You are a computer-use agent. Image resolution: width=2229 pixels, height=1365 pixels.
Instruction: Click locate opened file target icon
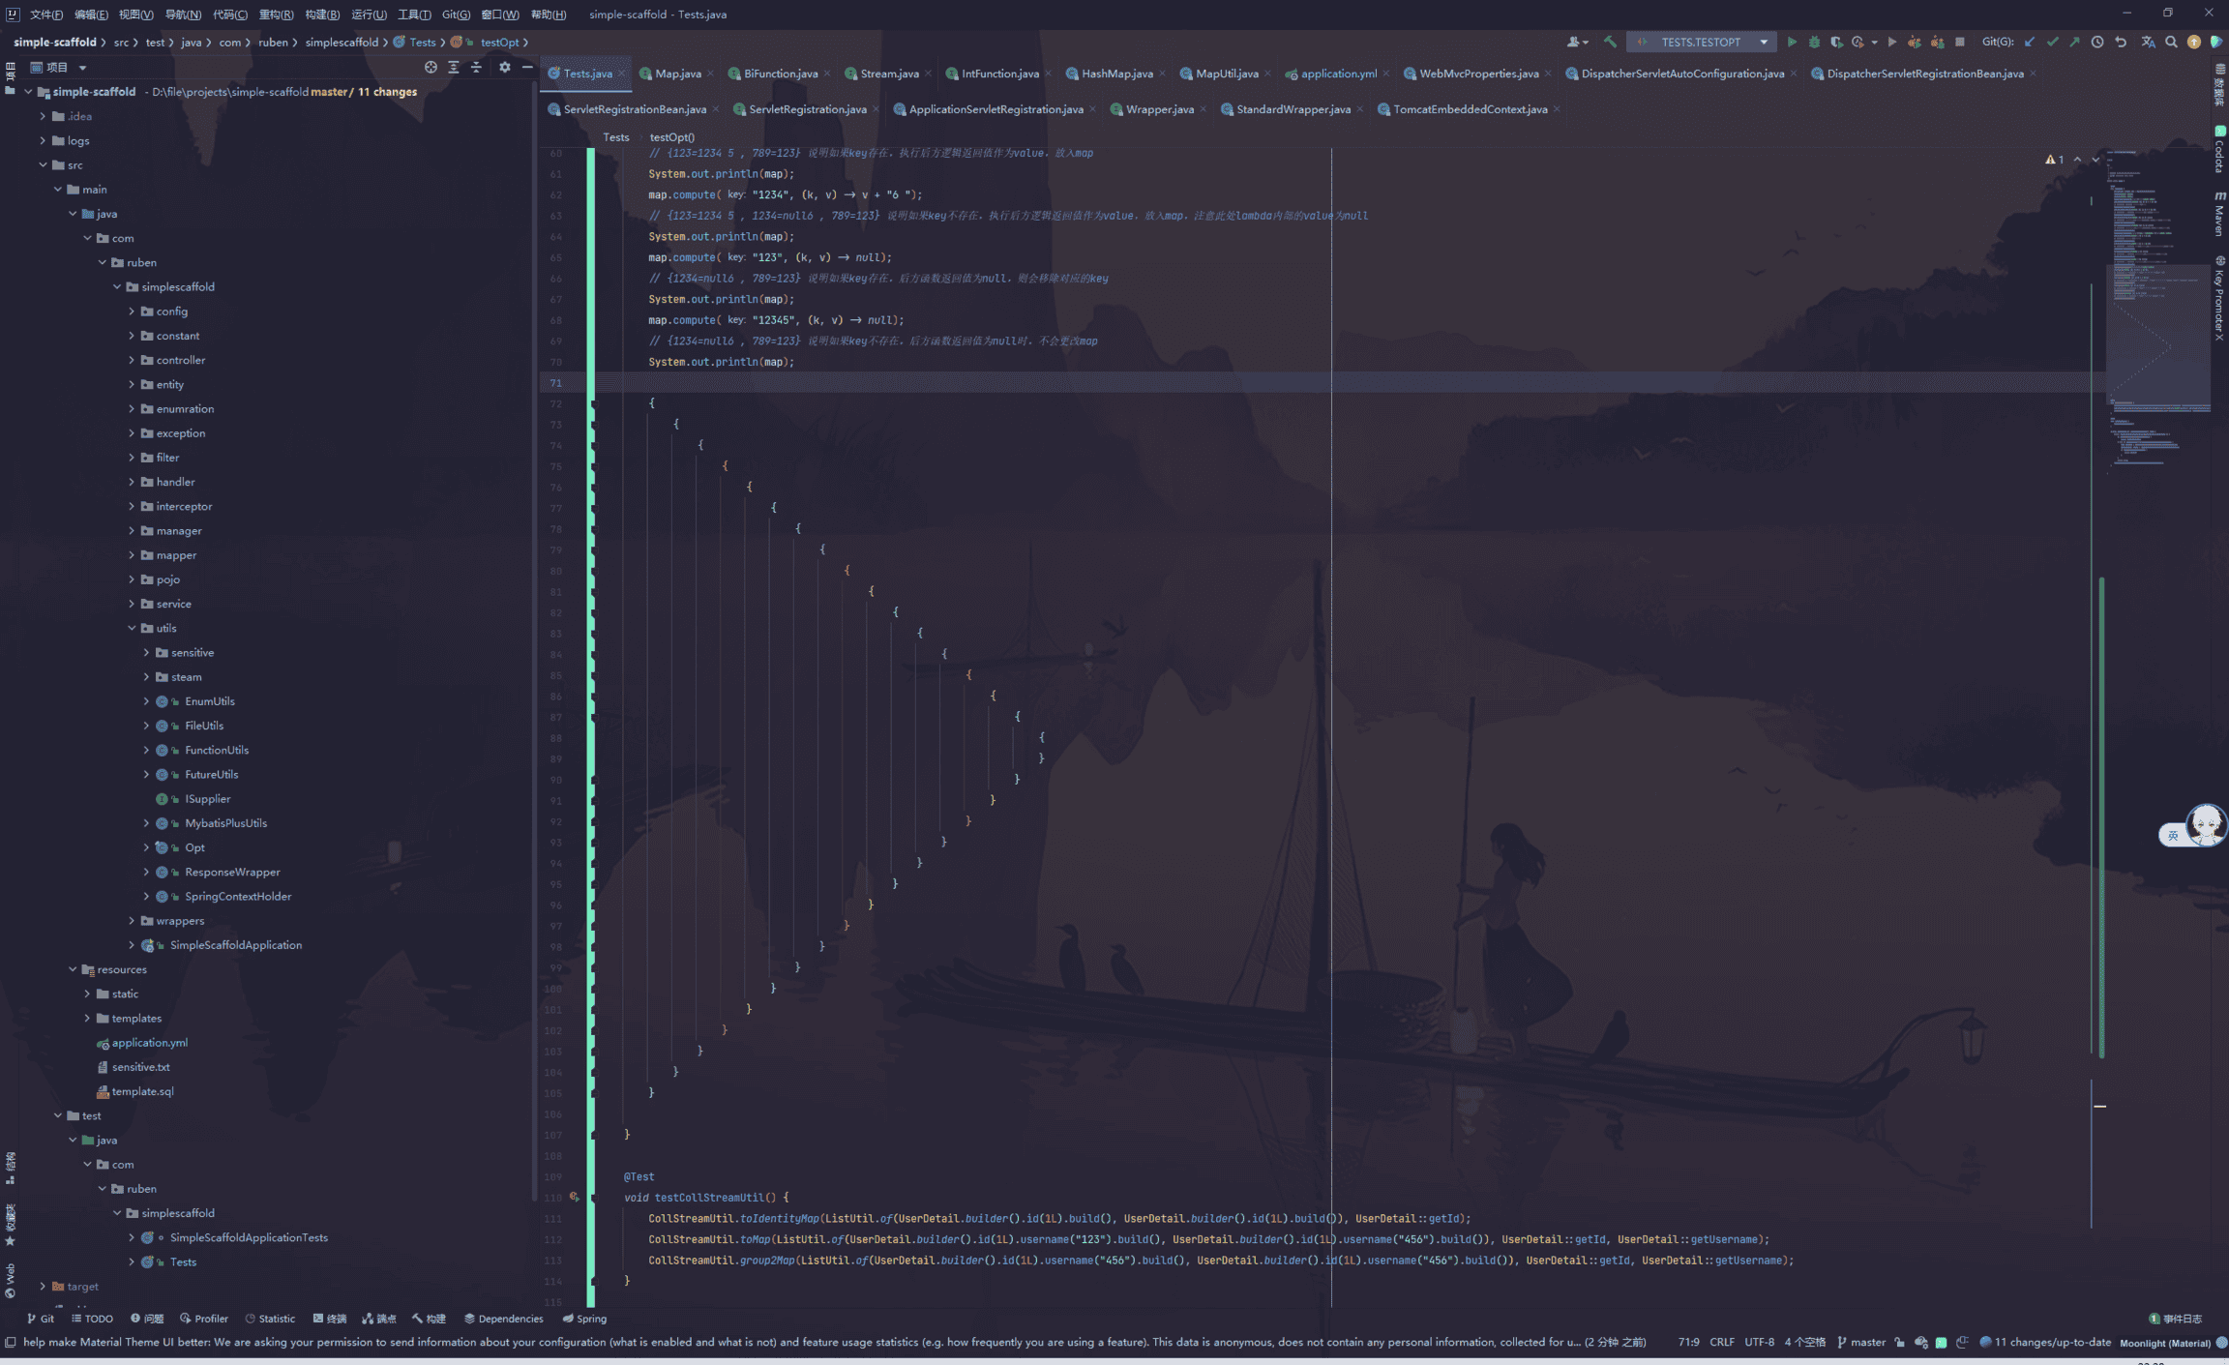point(431,67)
